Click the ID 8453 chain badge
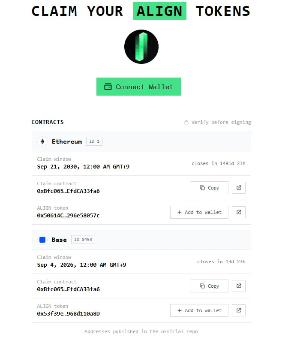The width and height of the screenshot is (306, 340). click(x=83, y=240)
